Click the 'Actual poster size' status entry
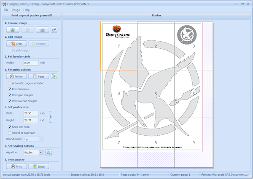 (x=27, y=175)
